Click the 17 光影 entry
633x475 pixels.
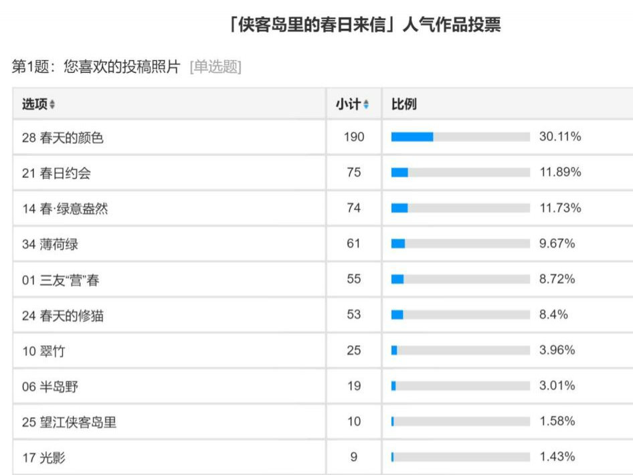(x=43, y=458)
